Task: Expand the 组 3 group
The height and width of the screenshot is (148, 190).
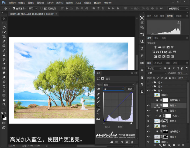Action: coord(152,82)
